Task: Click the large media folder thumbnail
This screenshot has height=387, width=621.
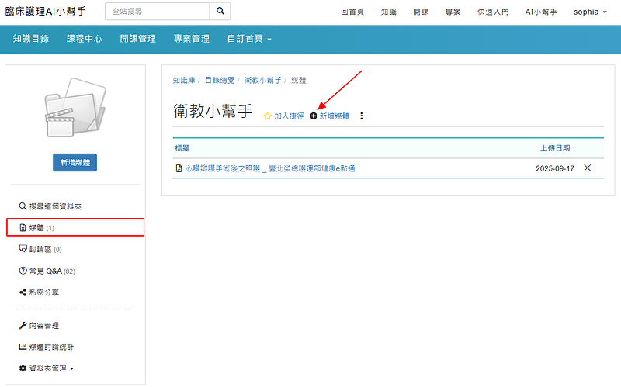Action: point(75,109)
